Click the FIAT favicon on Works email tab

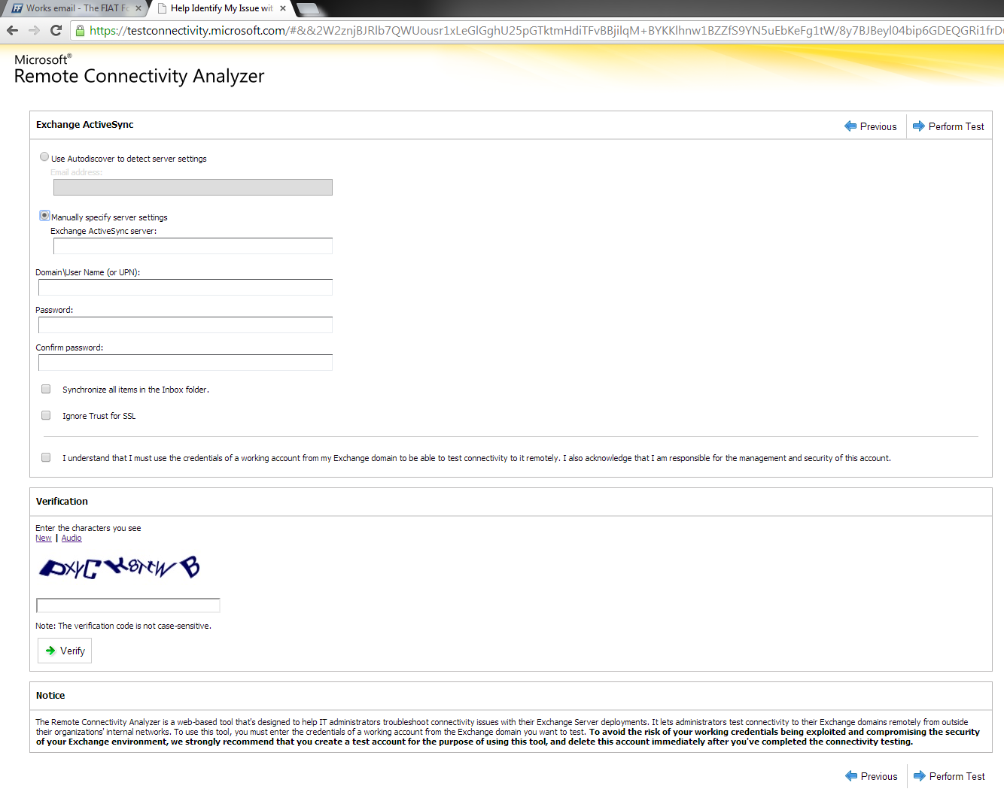coord(17,8)
